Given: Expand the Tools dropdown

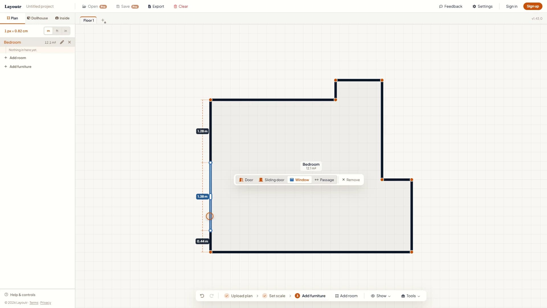Looking at the screenshot, I should click(411, 296).
